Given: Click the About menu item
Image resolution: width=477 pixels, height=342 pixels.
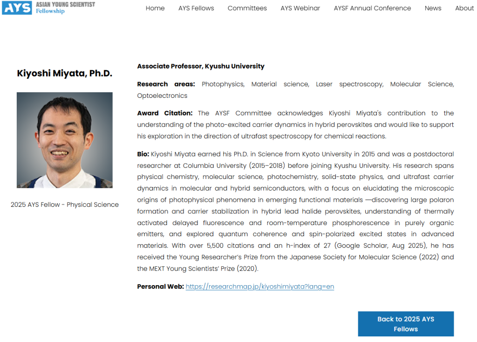Looking at the screenshot, I should (x=464, y=8).
